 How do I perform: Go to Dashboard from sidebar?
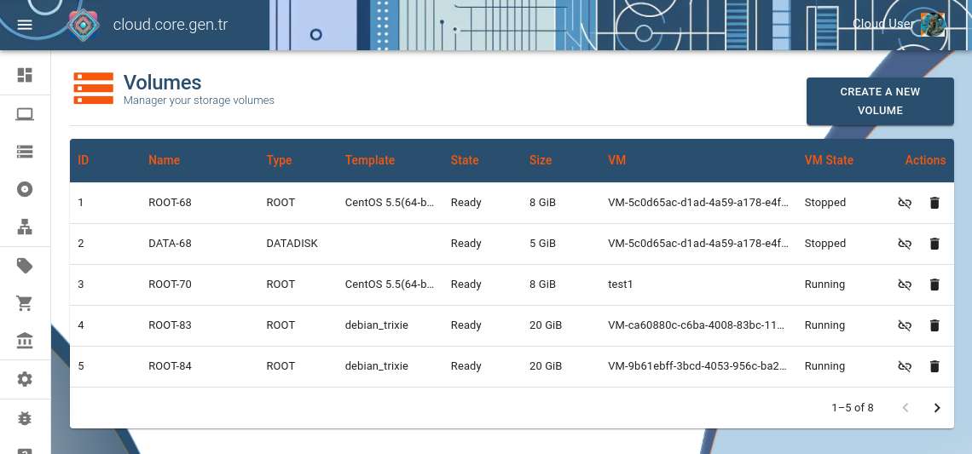point(25,75)
